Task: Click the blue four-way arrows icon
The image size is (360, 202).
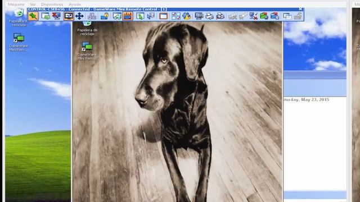Action: (x=79, y=16)
